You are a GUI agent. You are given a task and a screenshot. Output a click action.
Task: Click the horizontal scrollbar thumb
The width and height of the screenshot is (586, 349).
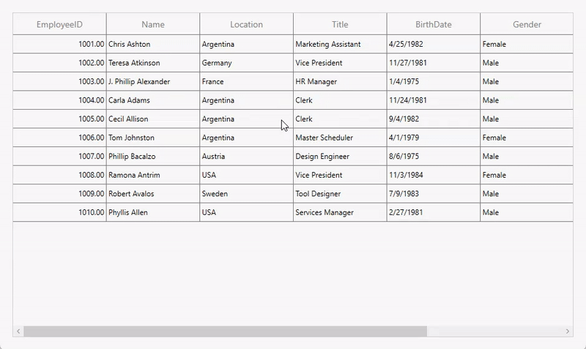point(225,331)
